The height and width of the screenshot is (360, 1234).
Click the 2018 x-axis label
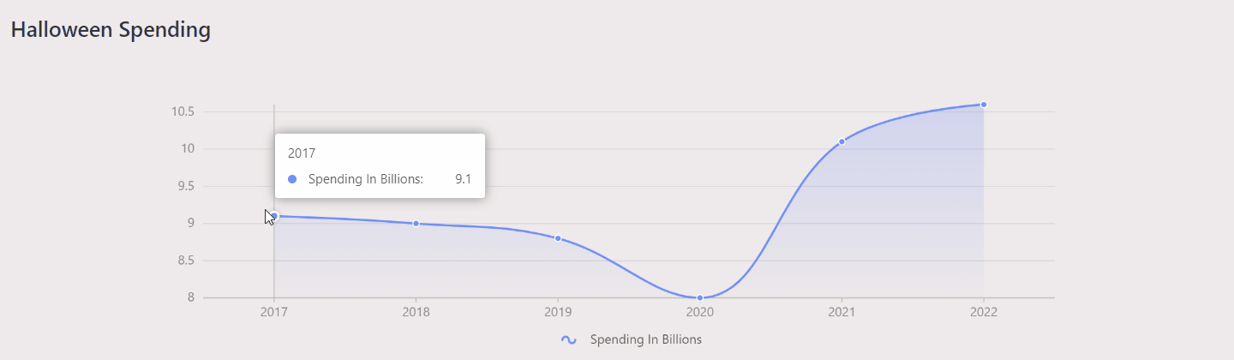point(416,312)
